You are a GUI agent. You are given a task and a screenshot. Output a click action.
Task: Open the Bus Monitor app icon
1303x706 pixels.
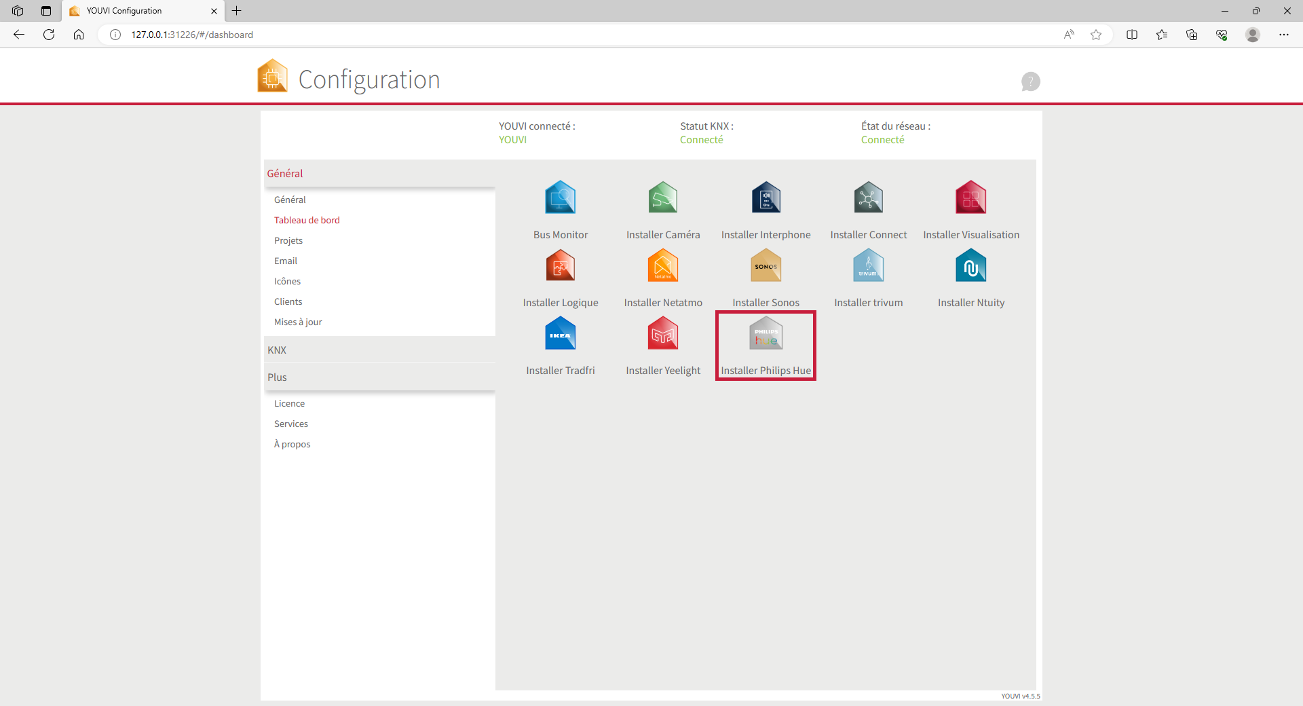(560, 198)
